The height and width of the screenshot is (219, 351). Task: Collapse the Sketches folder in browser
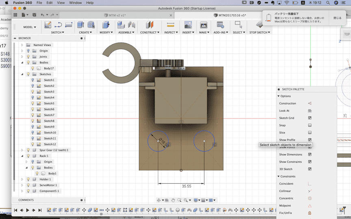click(22, 74)
